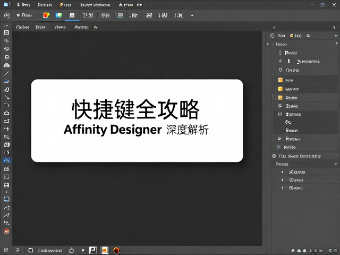This screenshot has height=255, width=340.
Task: Click the circle icon in right panel header
Action: (273, 36)
